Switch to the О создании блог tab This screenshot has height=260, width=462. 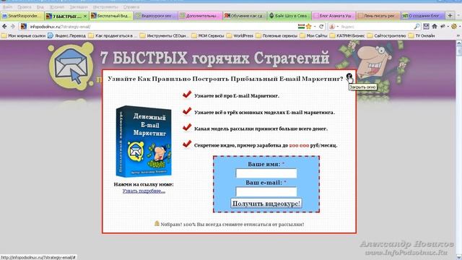point(423,16)
